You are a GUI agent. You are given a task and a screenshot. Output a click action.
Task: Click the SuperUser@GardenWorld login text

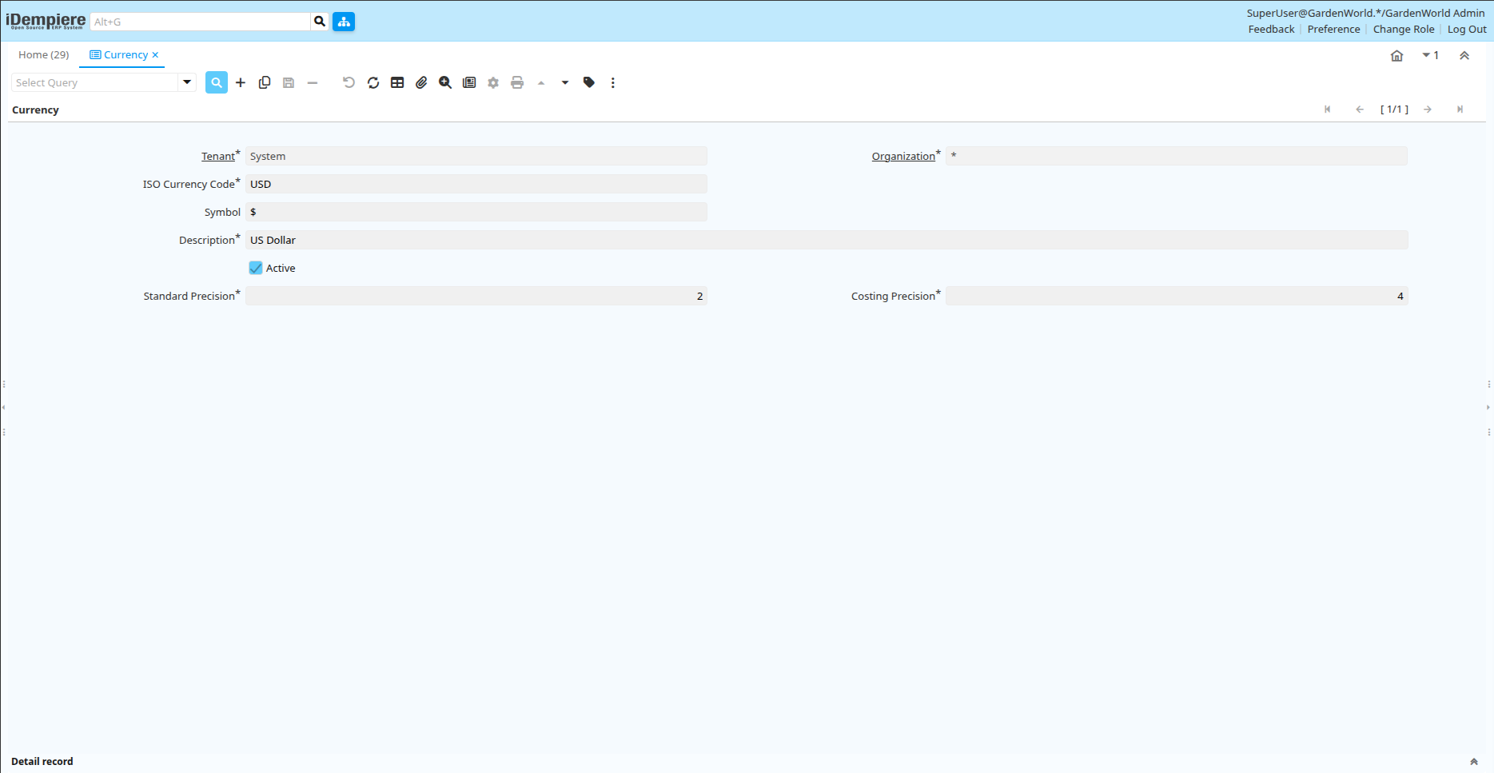click(1365, 13)
